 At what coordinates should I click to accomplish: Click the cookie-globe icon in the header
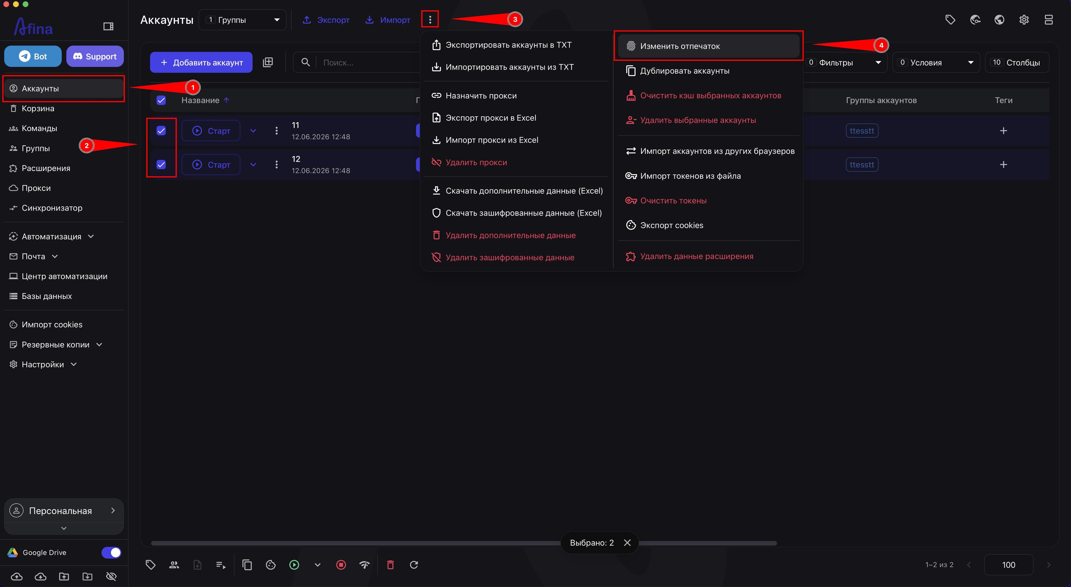[x=975, y=20]
